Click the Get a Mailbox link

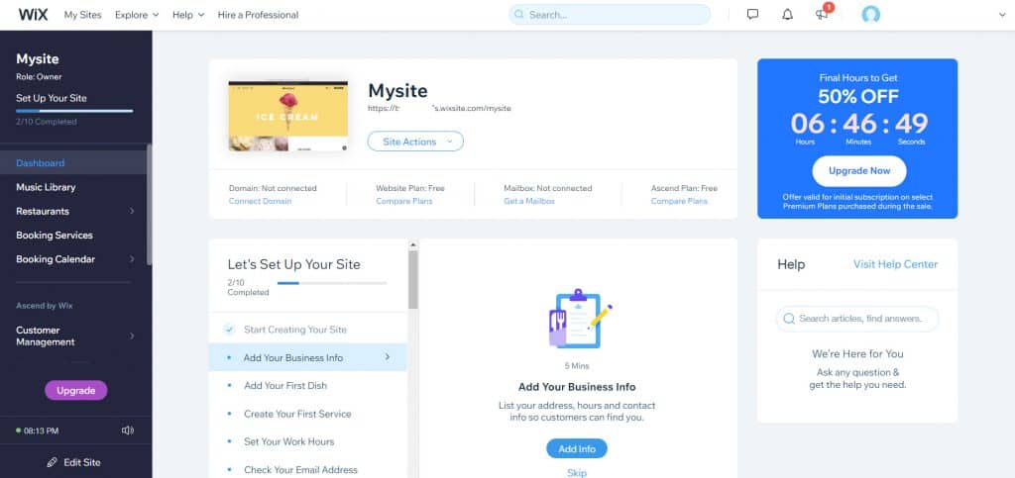pos(529,201)
